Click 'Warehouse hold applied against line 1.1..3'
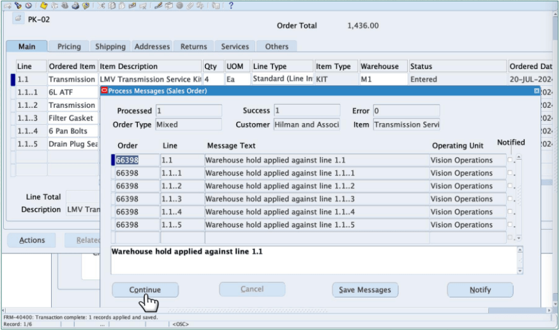 [x=280, y=199]
